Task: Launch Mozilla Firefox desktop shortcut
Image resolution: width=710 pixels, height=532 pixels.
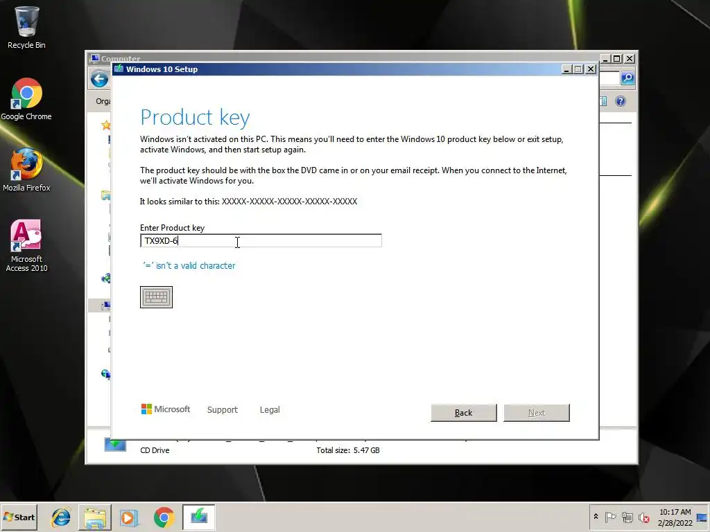Action: tap(26, 170)
